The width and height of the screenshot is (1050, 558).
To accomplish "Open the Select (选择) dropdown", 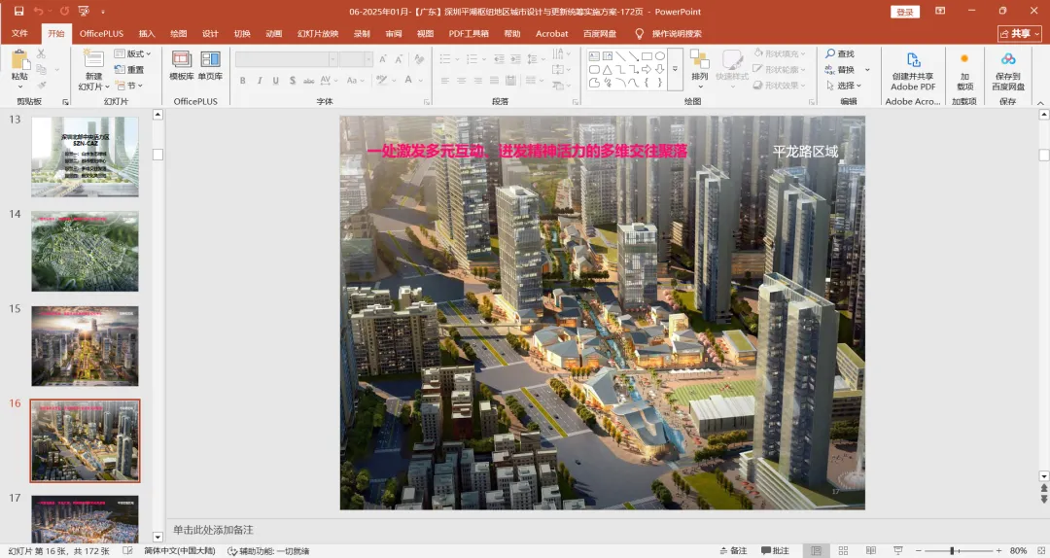I will tap(843, 86).
